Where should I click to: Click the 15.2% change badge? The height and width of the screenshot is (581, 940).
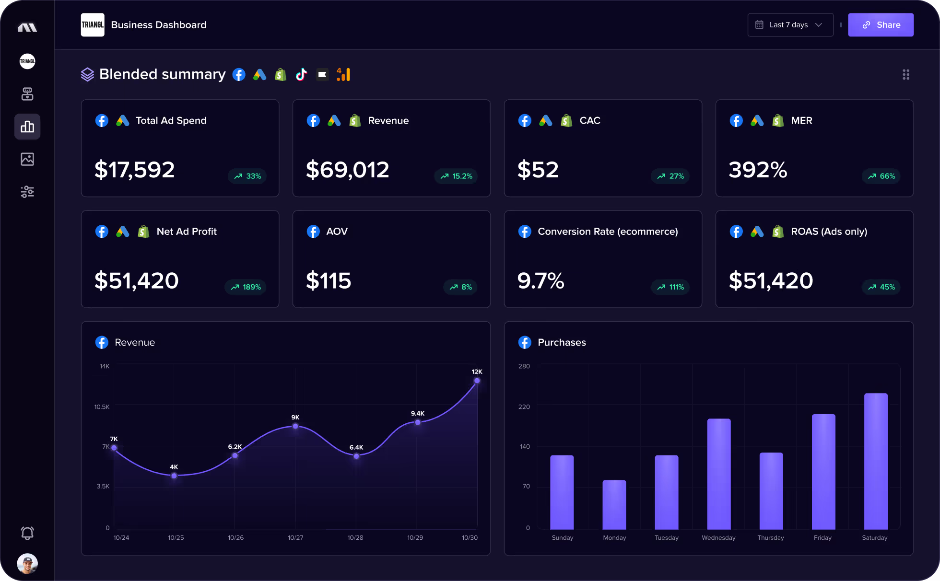point(456,176)
